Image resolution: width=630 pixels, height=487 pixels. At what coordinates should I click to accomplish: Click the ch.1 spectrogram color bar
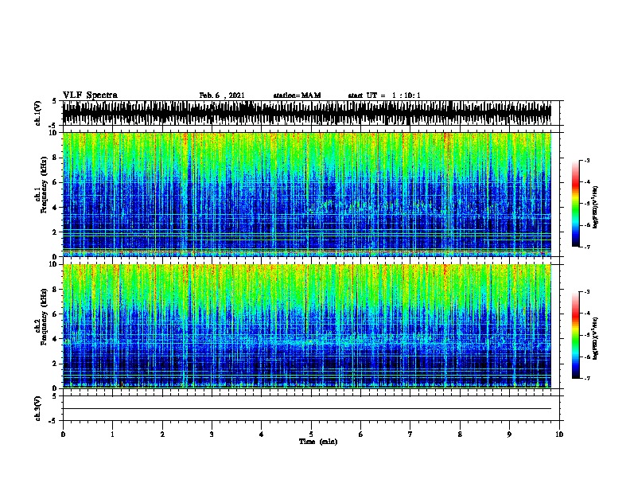click(576, 204)
